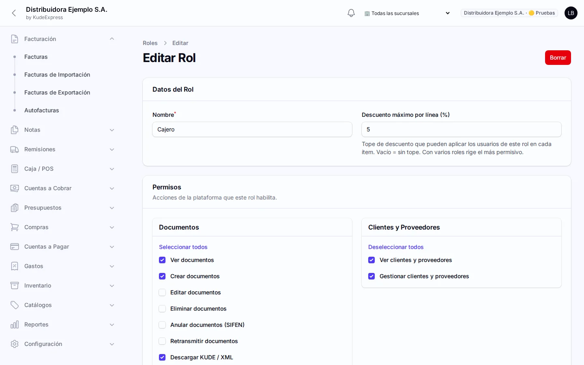Click the Distribuidora Ejemplo S.A. header title
584x365 pixels.
(x=67, y=9)
